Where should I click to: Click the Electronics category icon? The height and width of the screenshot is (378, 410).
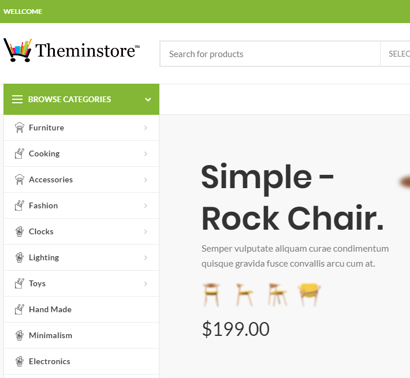point(20,361)
